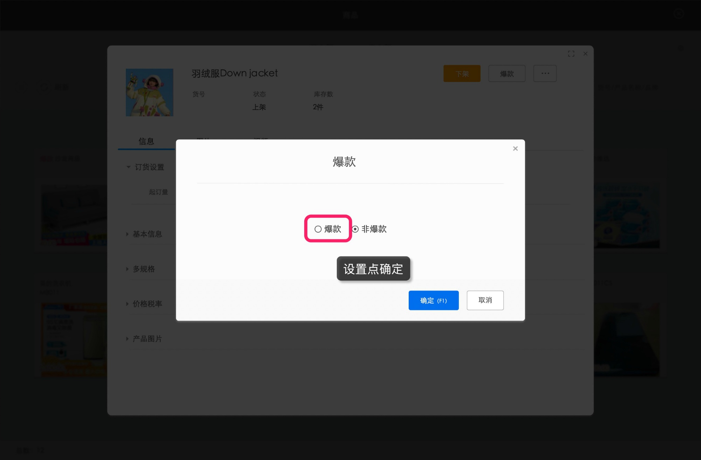Confirm with 确定 (F1) button
The width and height of the screenshot is (701, 460).
point(434,300)
